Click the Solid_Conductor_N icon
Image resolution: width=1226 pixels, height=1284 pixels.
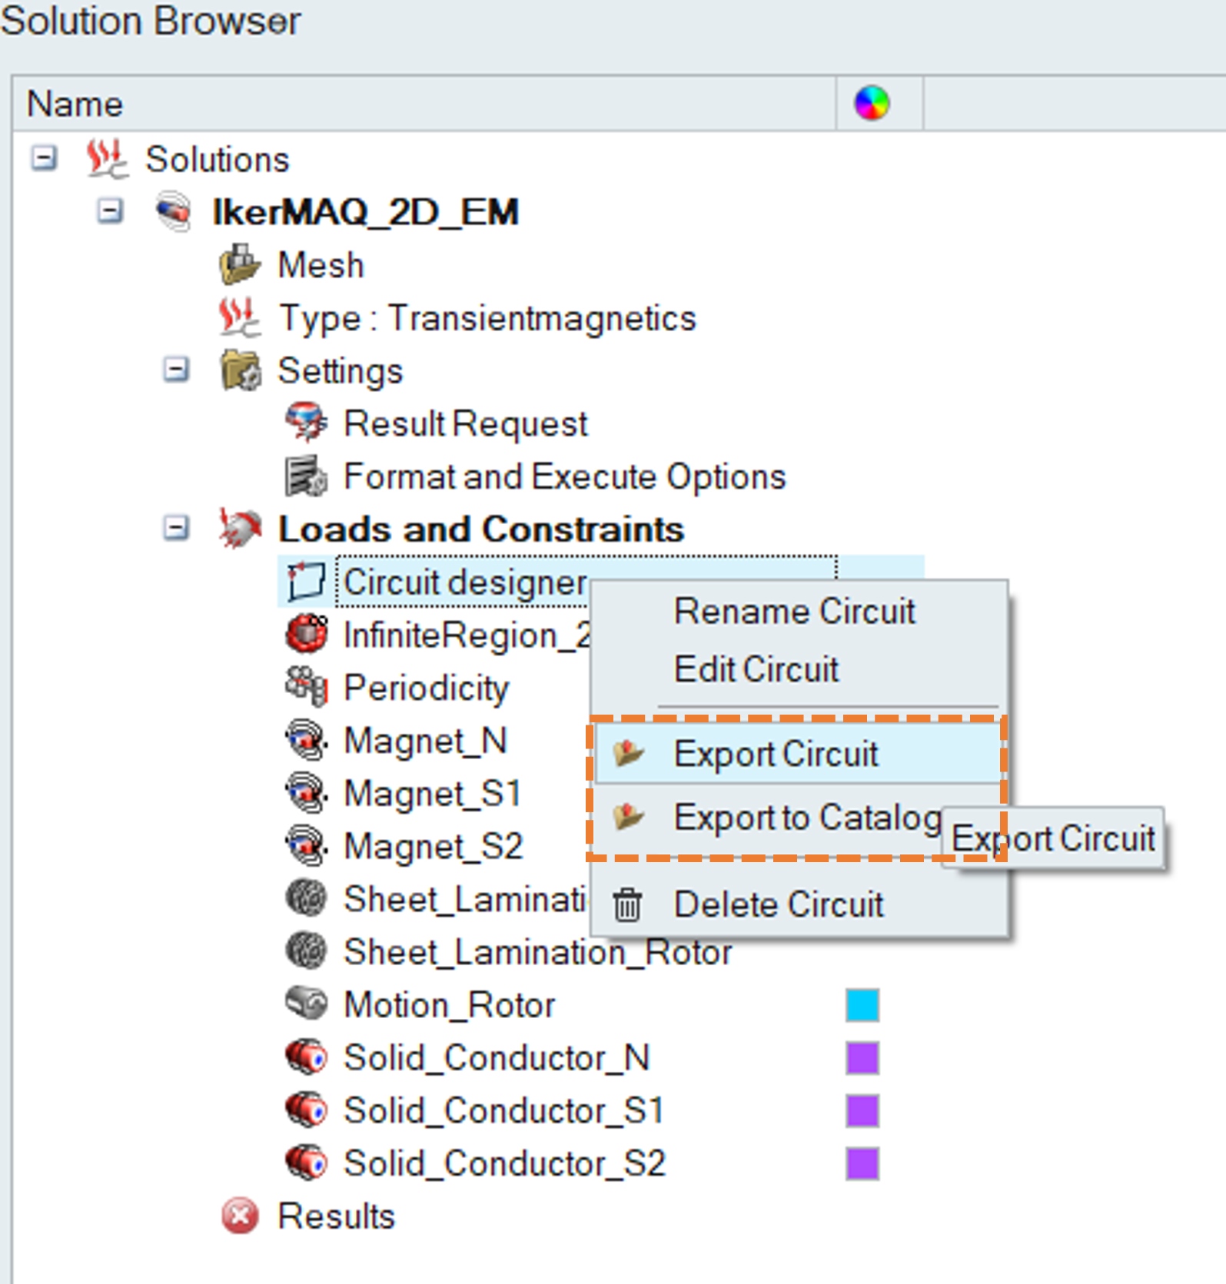point(306,1057)
